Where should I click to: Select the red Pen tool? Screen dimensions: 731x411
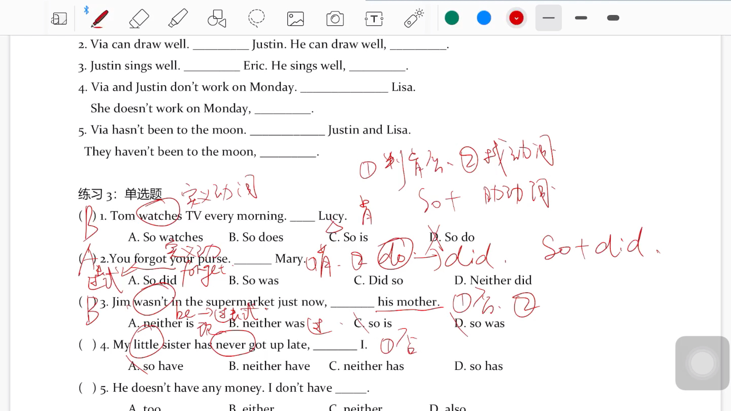click(x=99, y=18)
